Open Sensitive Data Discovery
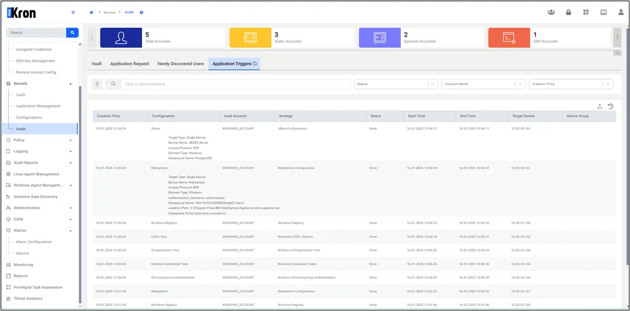Image resolution: width=630 pixels, height=311 pixels. [x=36, y=197]
